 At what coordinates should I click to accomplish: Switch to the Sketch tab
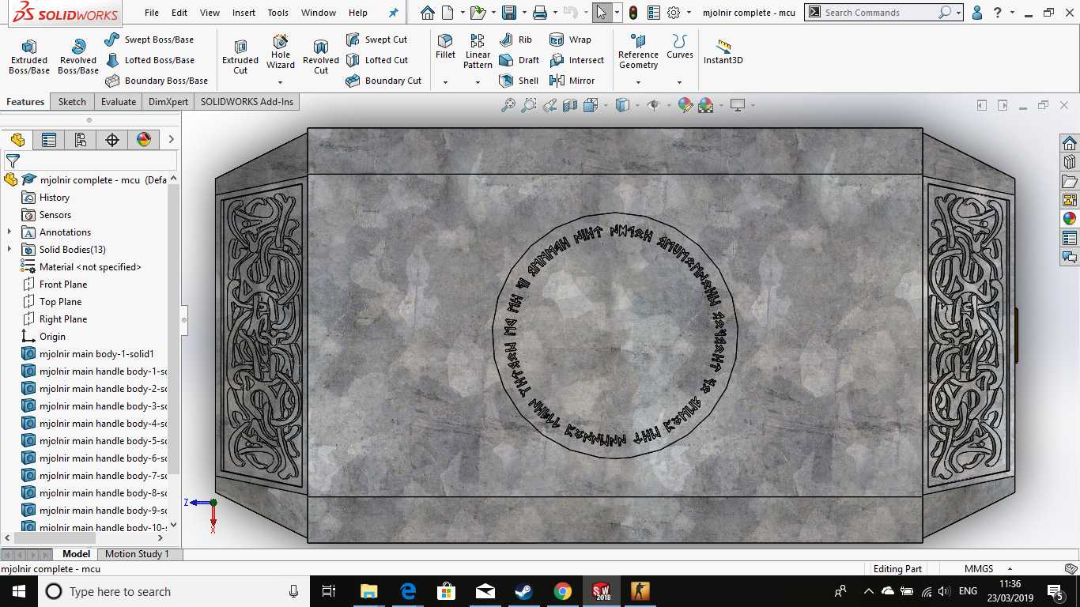[72, 102]
